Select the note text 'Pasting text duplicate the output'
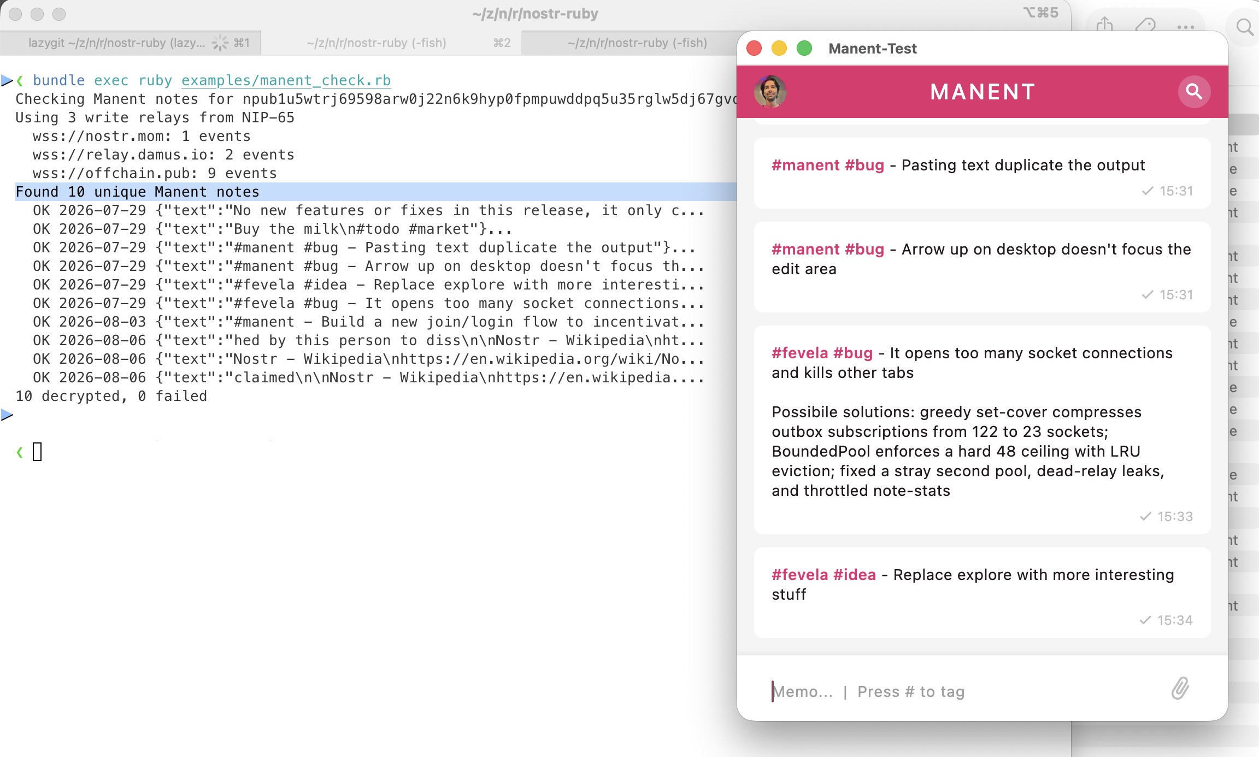1259x757 pixels. (1023, 165)
